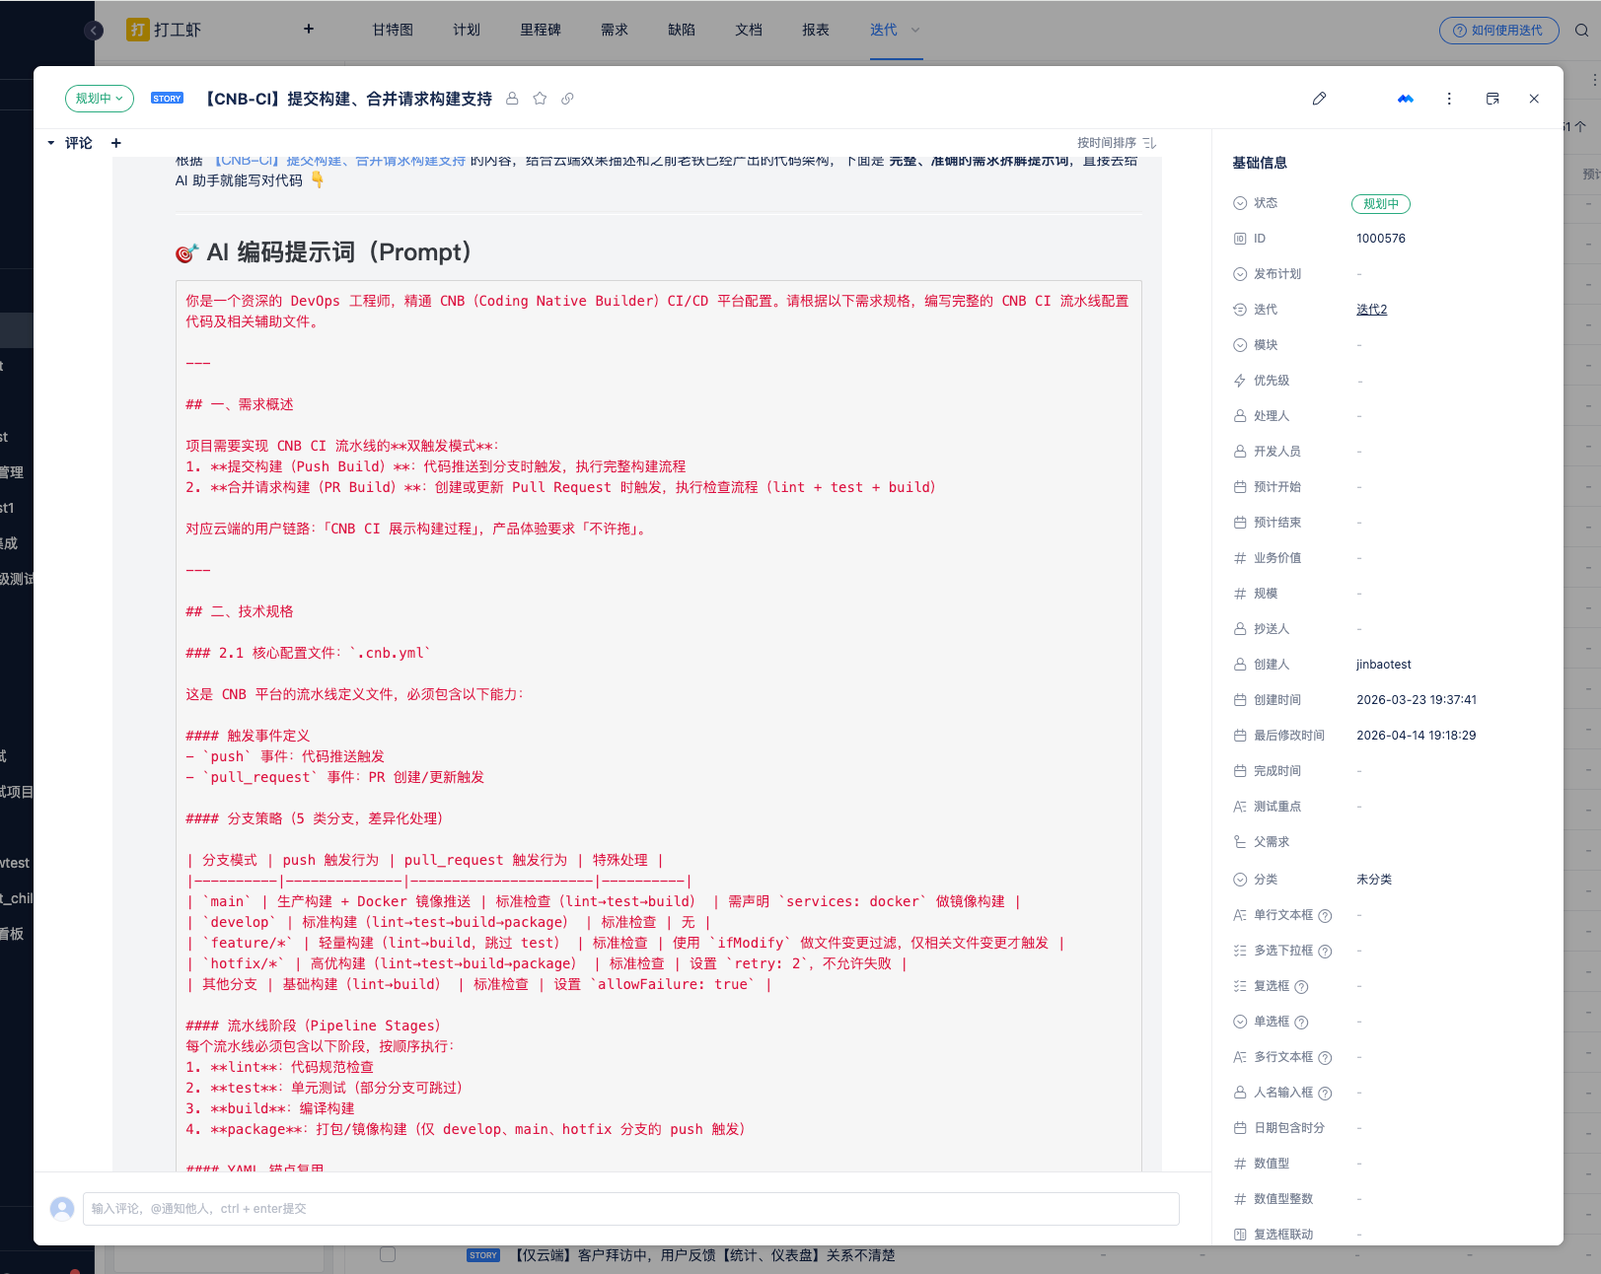Edit the story with the pencil icon

tap(1319, 99)
